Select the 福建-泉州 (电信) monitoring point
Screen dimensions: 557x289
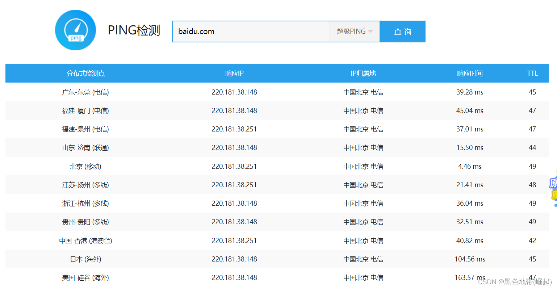85,129
